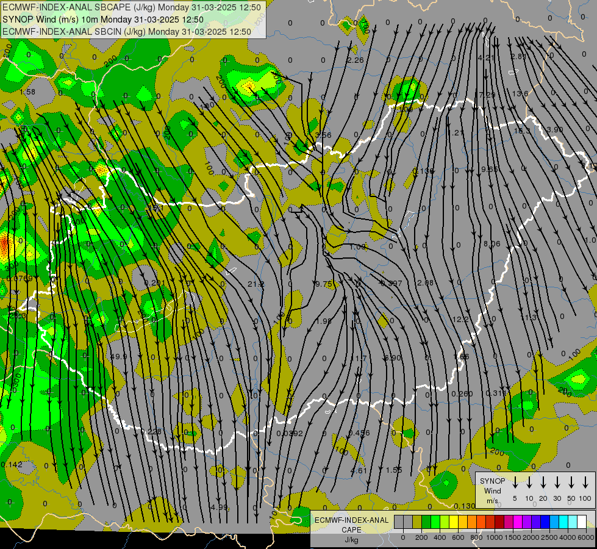The height and width of the screenshot is (549, 597).
Task: Click the SYNOP Wind 10m header line
Action: coord(103,20)
